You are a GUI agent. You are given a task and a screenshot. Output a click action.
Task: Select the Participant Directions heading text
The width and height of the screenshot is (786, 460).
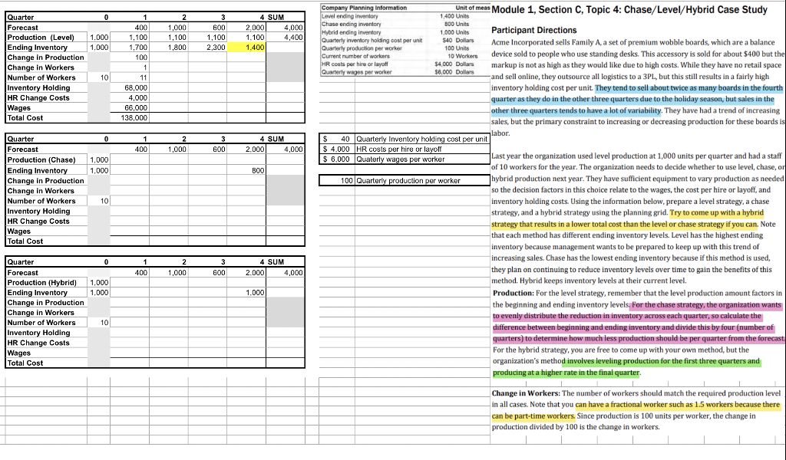(534, 29)
